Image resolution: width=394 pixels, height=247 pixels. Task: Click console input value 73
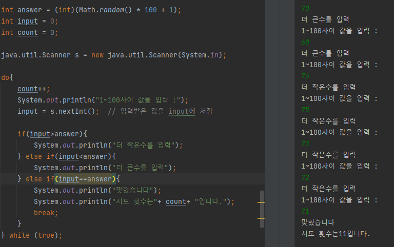pyautogui.click(x=305, y=143)
